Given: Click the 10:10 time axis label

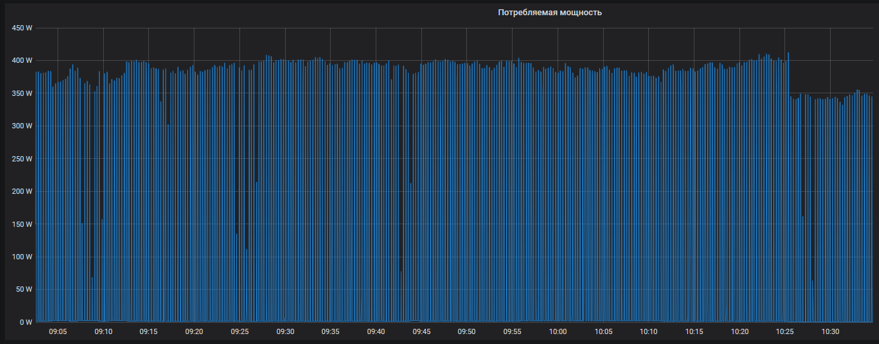Looking at the screenshot, I should pos(649,331).
